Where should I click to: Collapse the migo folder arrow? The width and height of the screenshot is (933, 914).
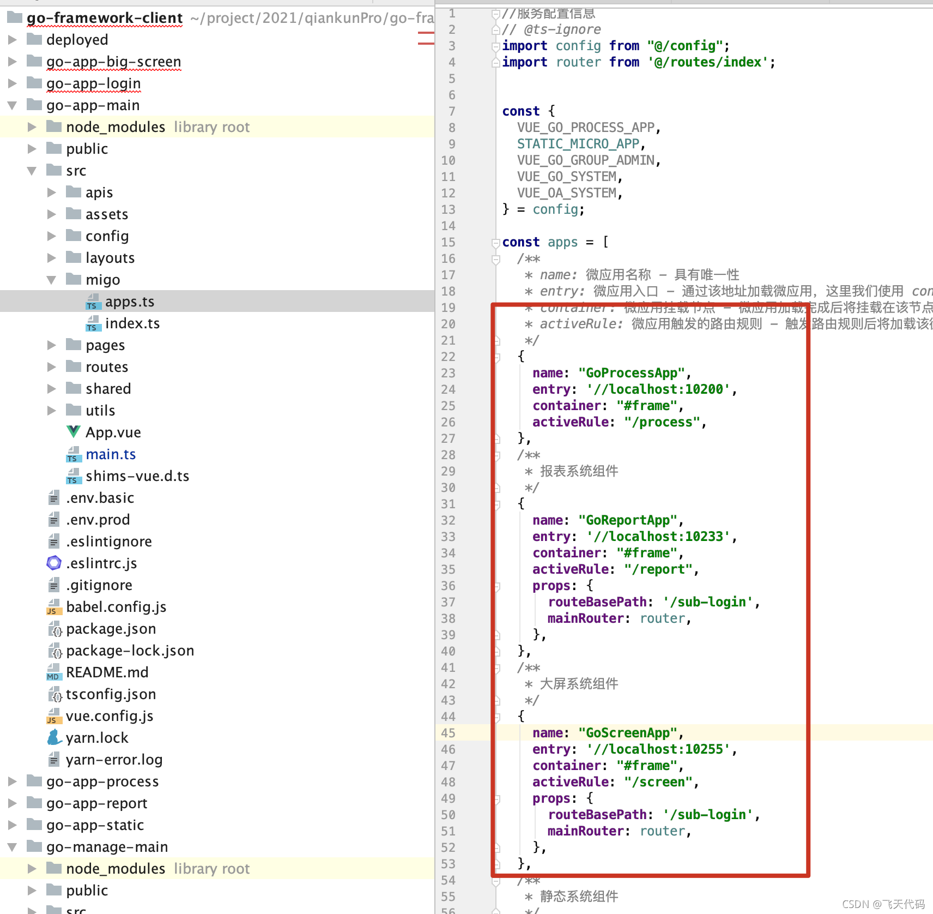(x=51, y=279)
